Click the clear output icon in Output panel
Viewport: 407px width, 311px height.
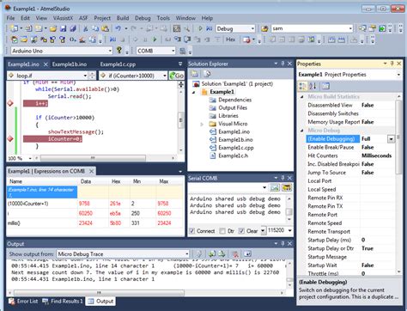(x=235, y=254)
